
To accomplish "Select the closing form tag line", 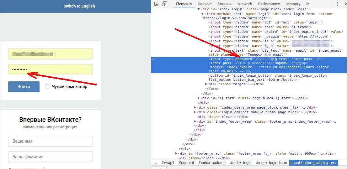I will click(x=212, y=89).
